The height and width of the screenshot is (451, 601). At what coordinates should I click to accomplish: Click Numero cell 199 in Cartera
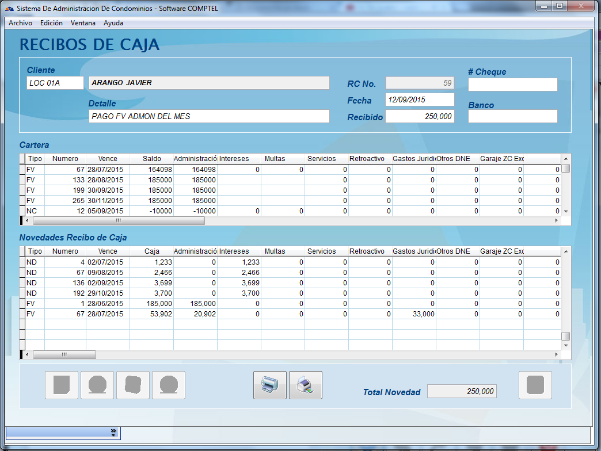pyautogui.click(x=66, y=190)
